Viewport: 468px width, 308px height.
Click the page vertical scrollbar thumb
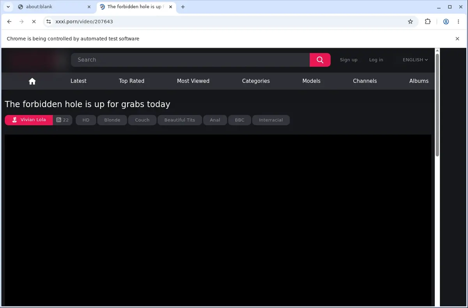click(x=437, y=105)
